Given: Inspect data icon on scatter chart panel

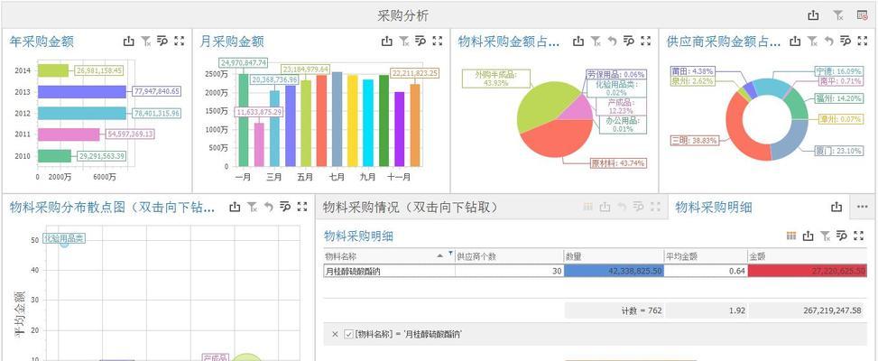Looking at the screenshot, I should click(x=285, y=207).
